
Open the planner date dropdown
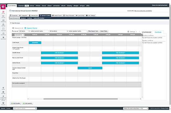19,35
